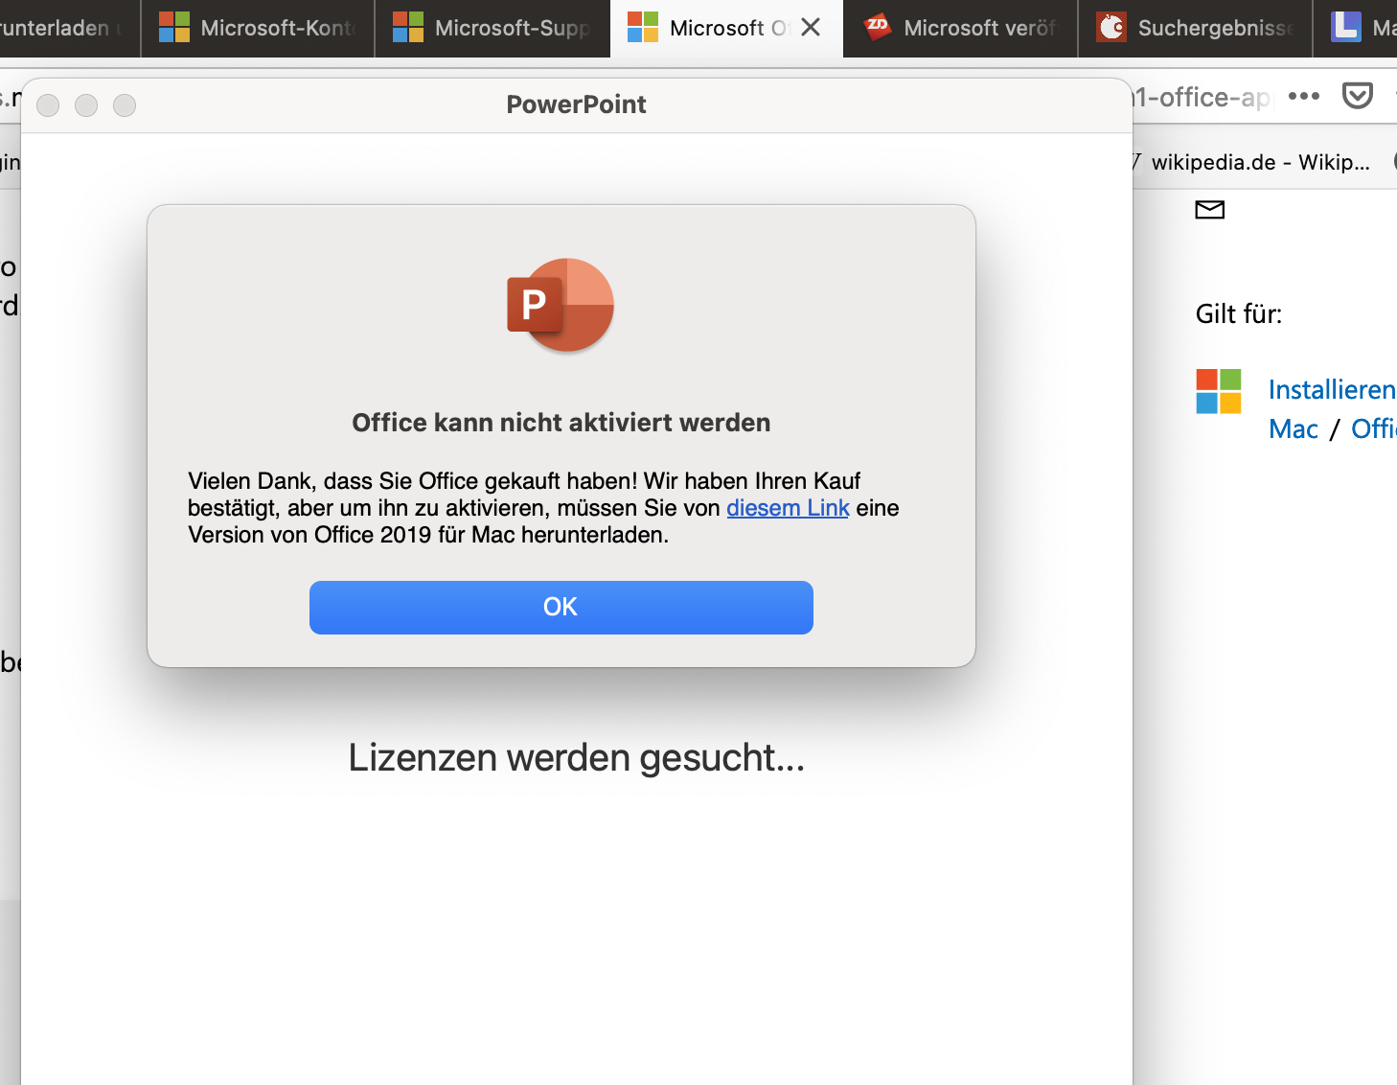Click the PowerPoint window title text

576,104
